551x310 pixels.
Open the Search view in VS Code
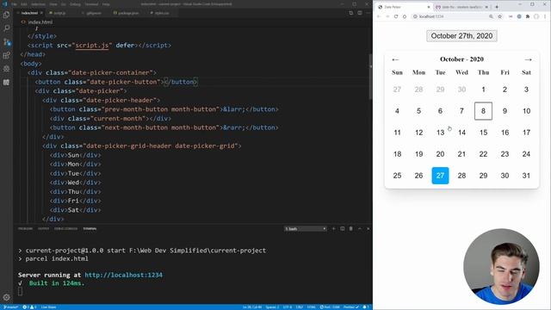(x=6, y=28)
